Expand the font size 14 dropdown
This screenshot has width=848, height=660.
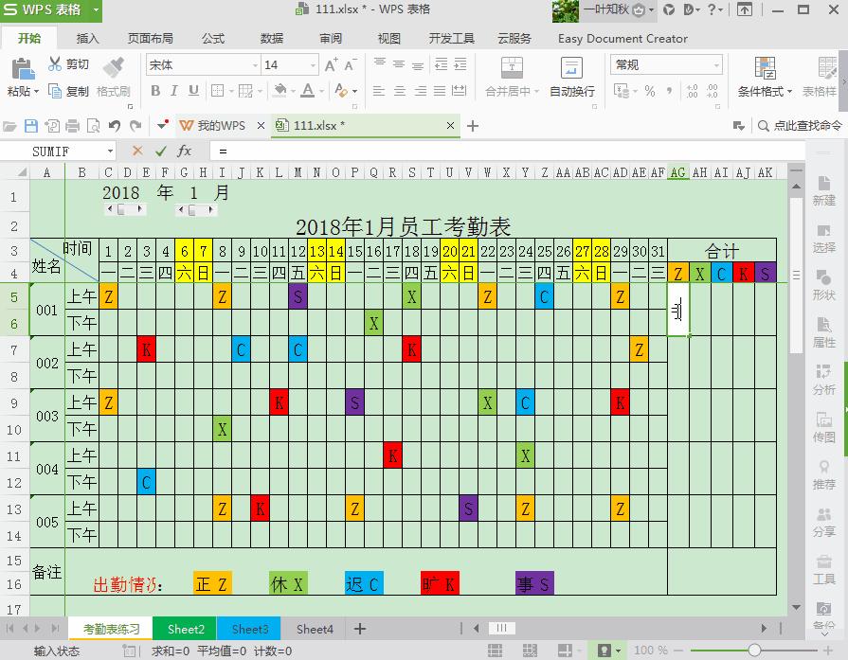click(x=312, y=65)
